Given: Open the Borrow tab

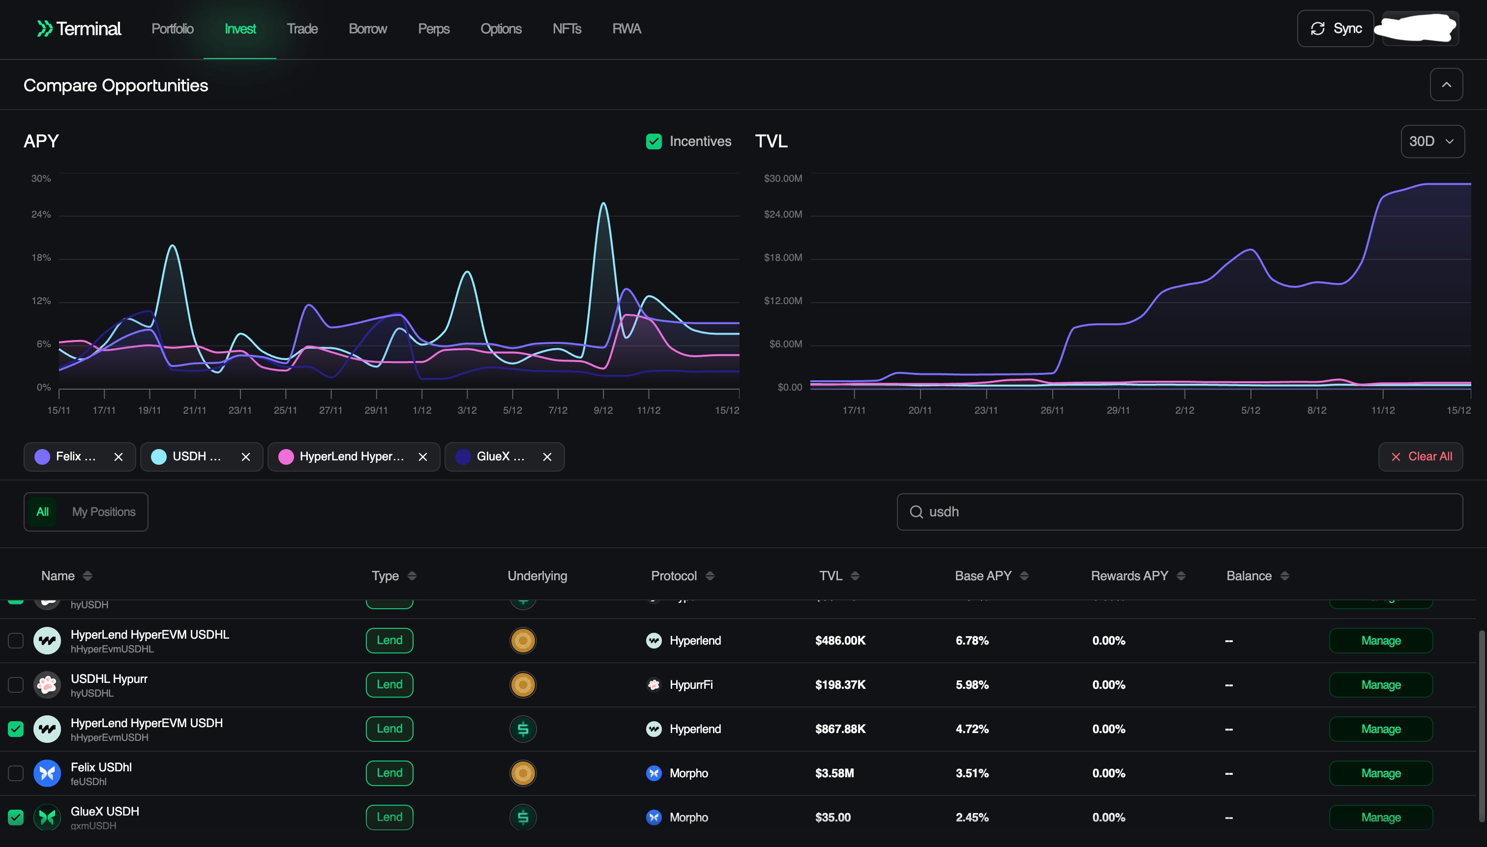Looking at the screenshot, I should 367,28.
